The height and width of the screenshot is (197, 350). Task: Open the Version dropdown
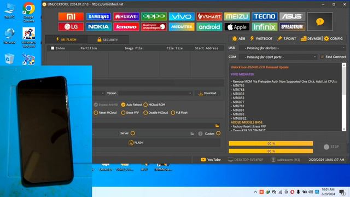tap(155, 93)
